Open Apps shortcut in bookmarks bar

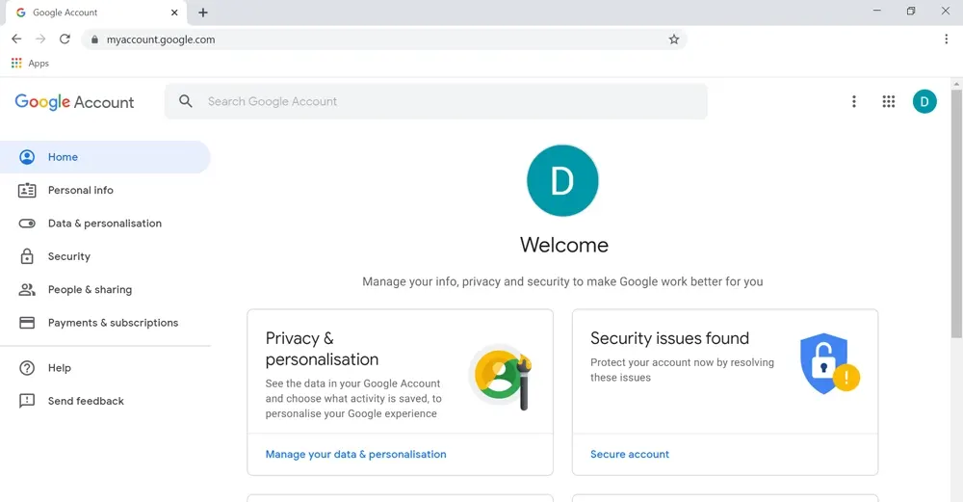30,64
